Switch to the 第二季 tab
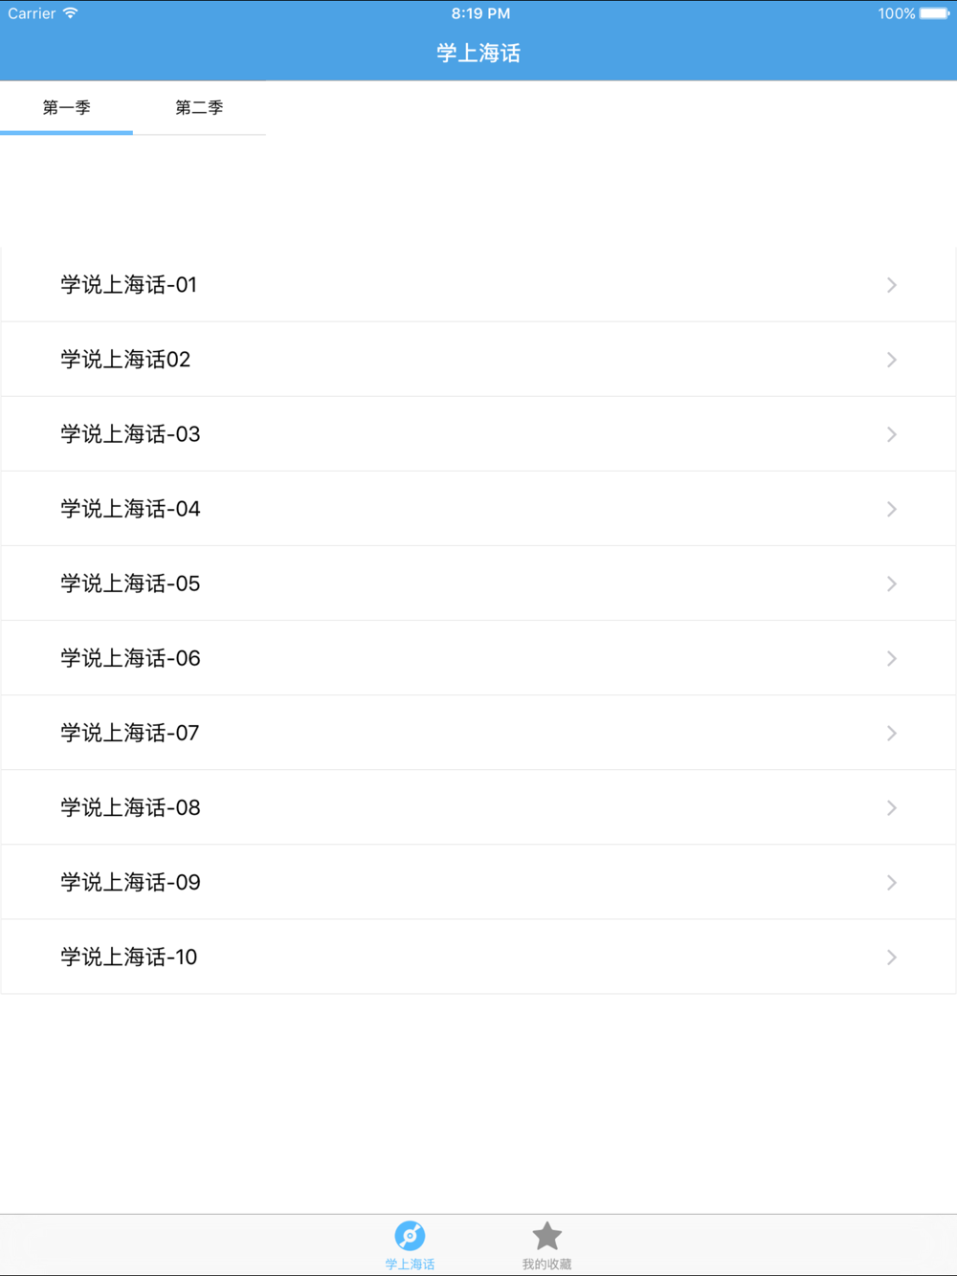Screen dimensions: 957x1276 point(199,108)
